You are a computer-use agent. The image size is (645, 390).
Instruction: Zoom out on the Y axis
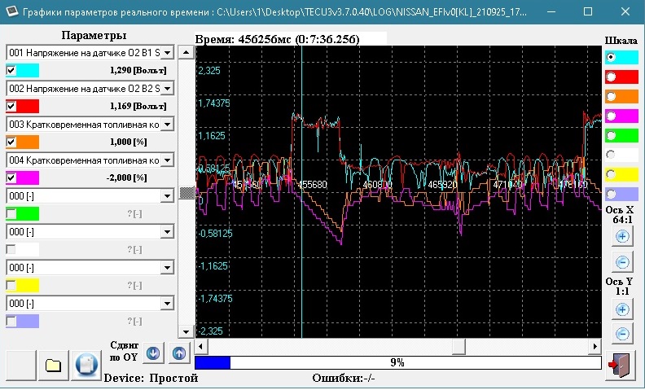(622, 334)
